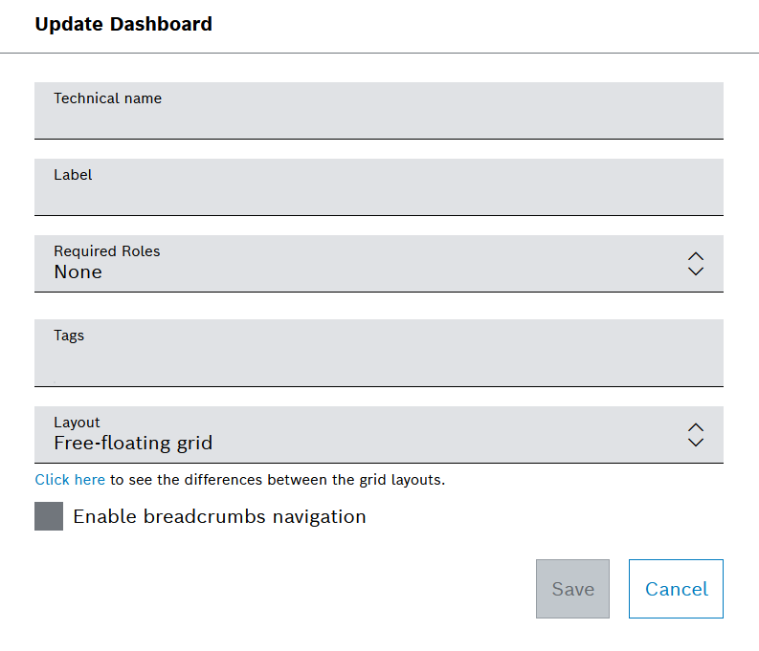Click the down chevron in Required Roles
This screenshot has width=759, height=651.
coord(696,271)
